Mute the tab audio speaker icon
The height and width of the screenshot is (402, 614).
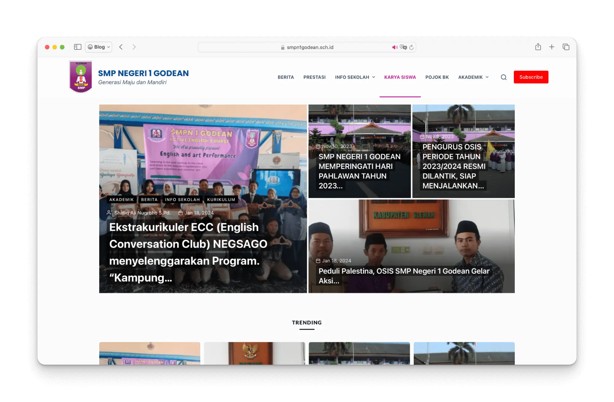point(394,47)
